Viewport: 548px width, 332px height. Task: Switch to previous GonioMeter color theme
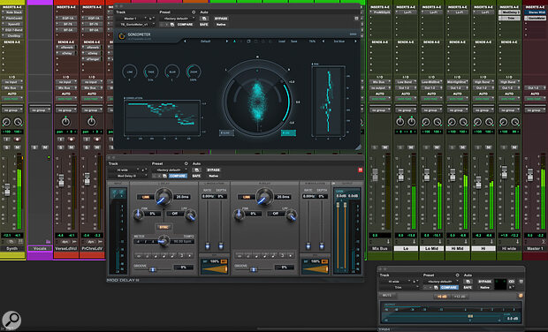(x=323, y=41)
